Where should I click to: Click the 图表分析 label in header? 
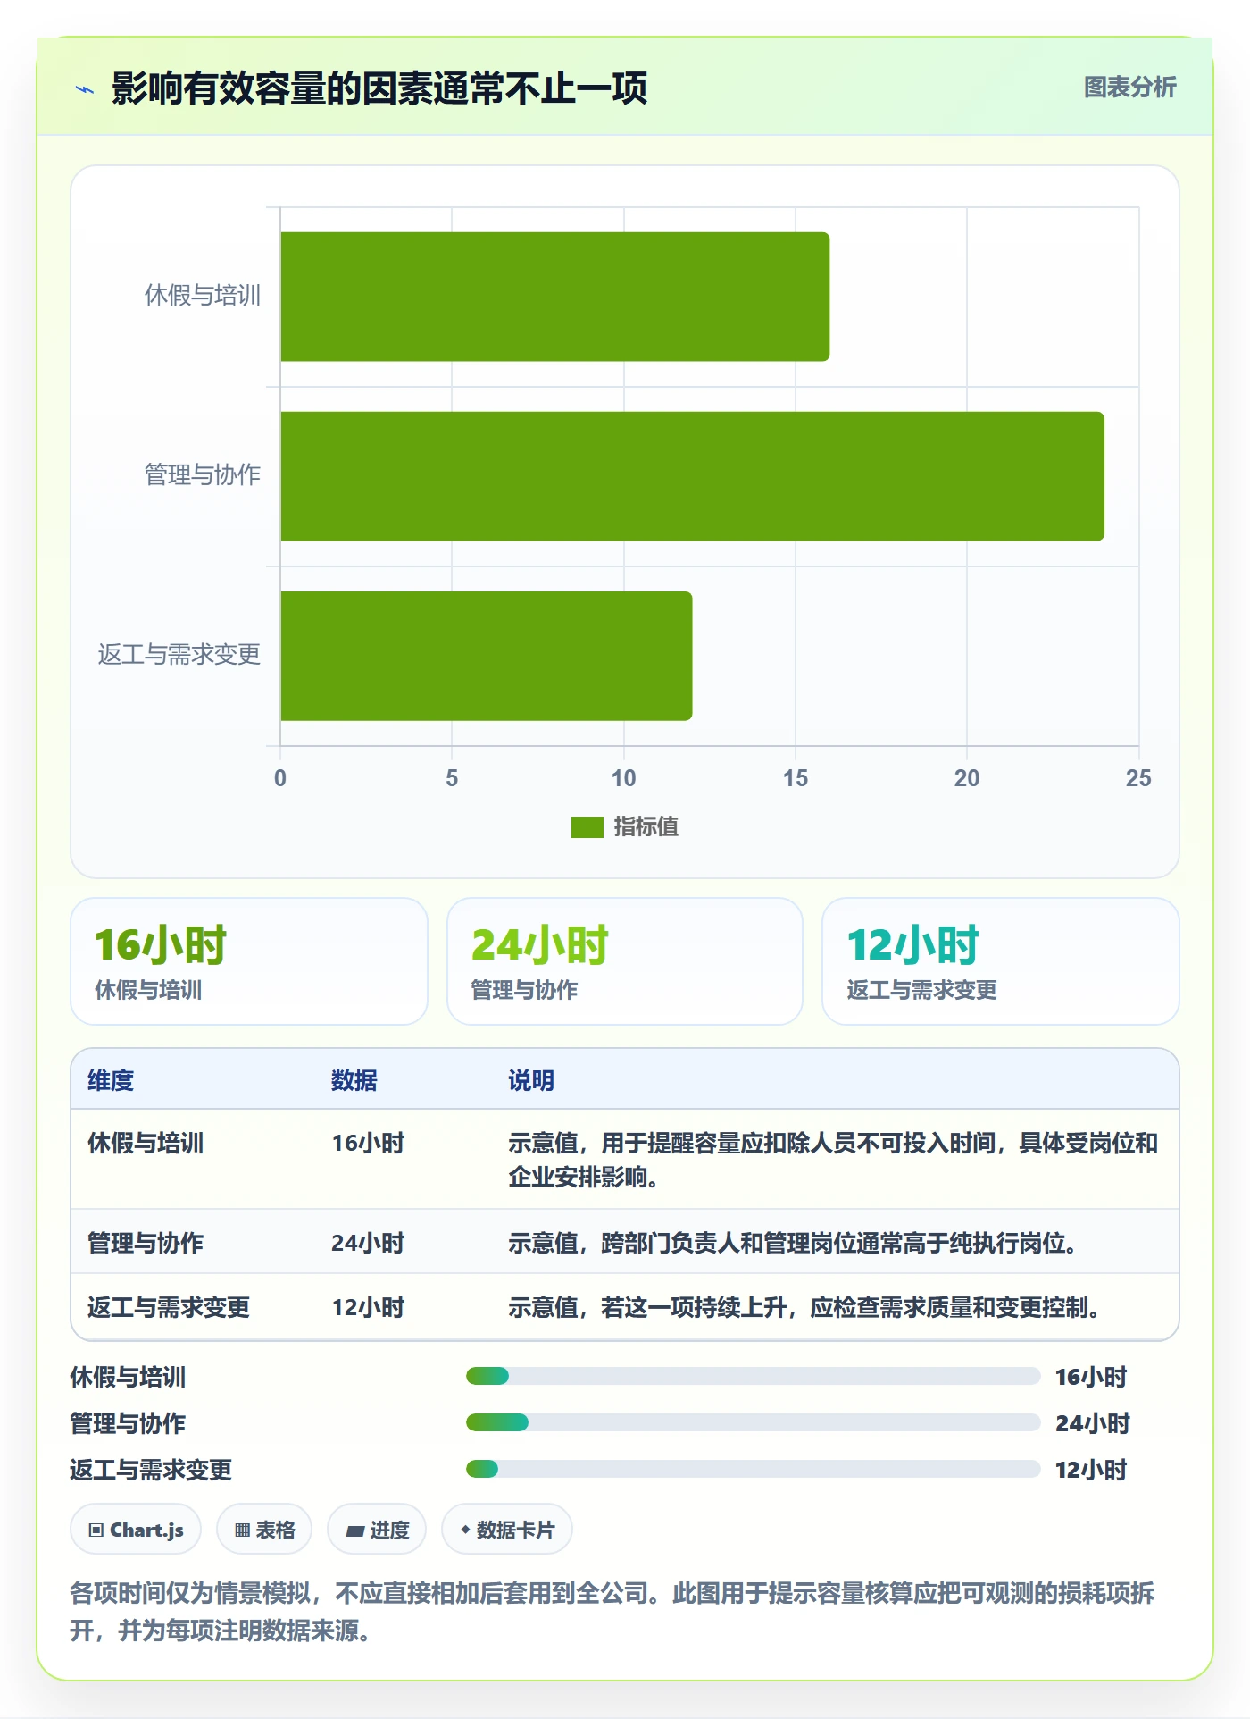tap(1129, 88)
